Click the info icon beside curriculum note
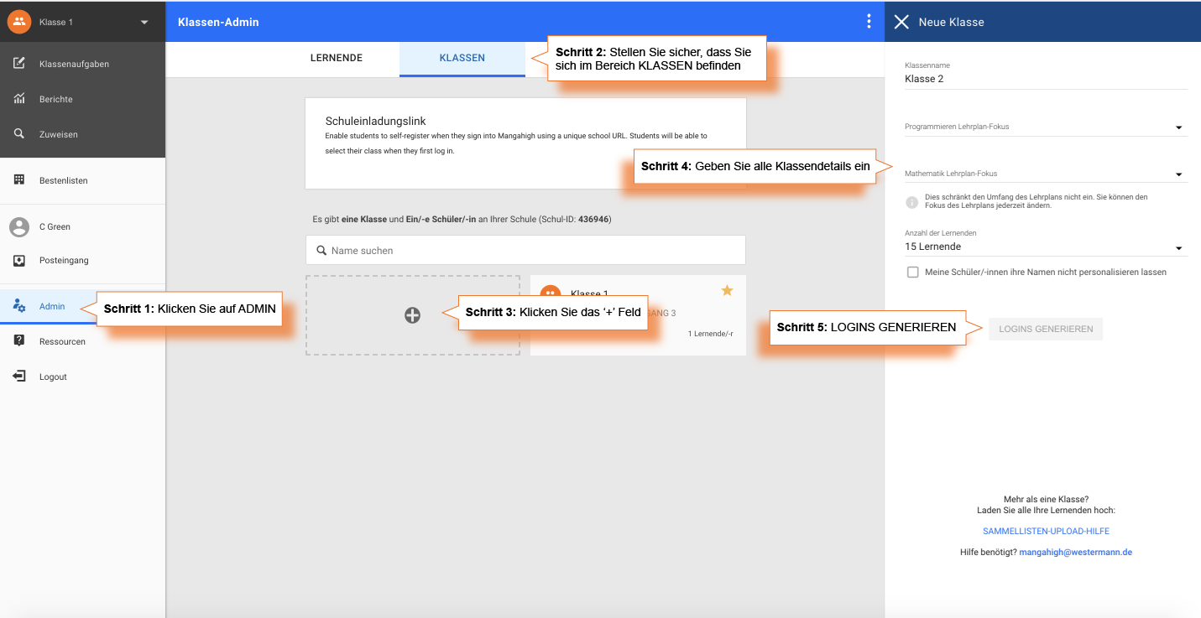Image resolution: width=1201 pixels, height=618 pixels. tap(911, 202)
